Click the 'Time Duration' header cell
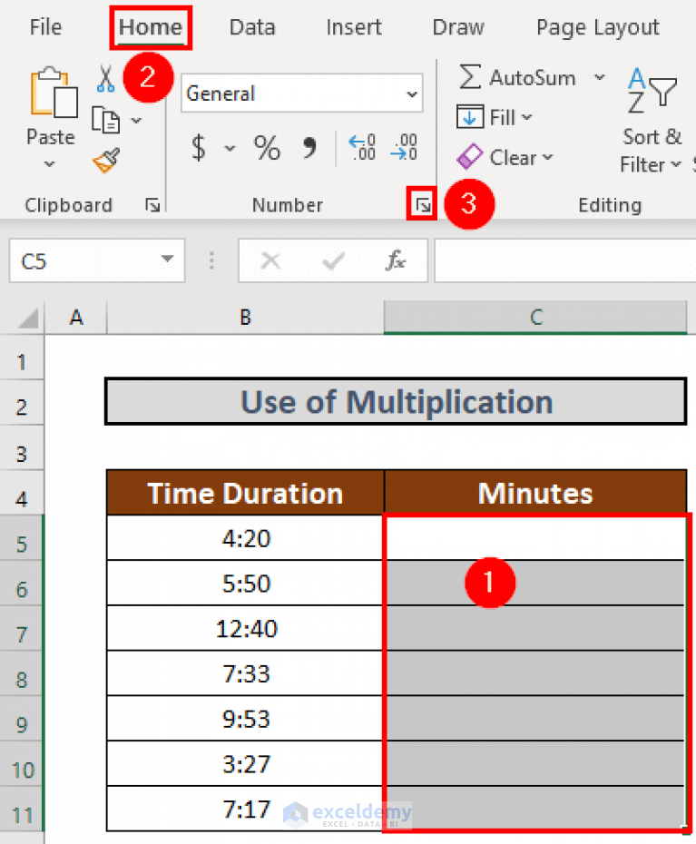Viewport: 696px width, 844px height. click(245, 493)
